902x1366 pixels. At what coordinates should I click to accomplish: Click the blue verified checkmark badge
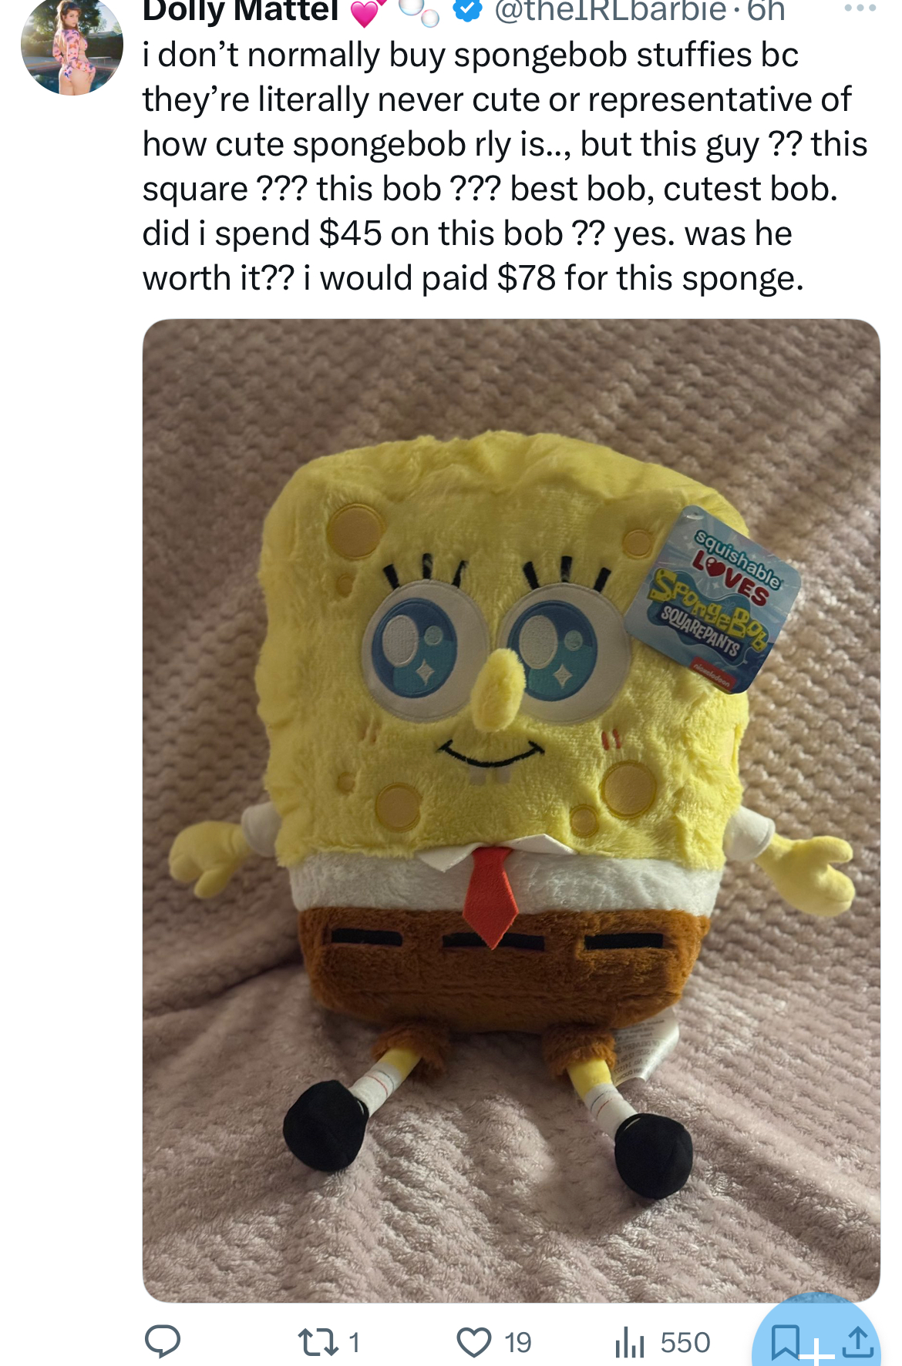tap(466, 9)
